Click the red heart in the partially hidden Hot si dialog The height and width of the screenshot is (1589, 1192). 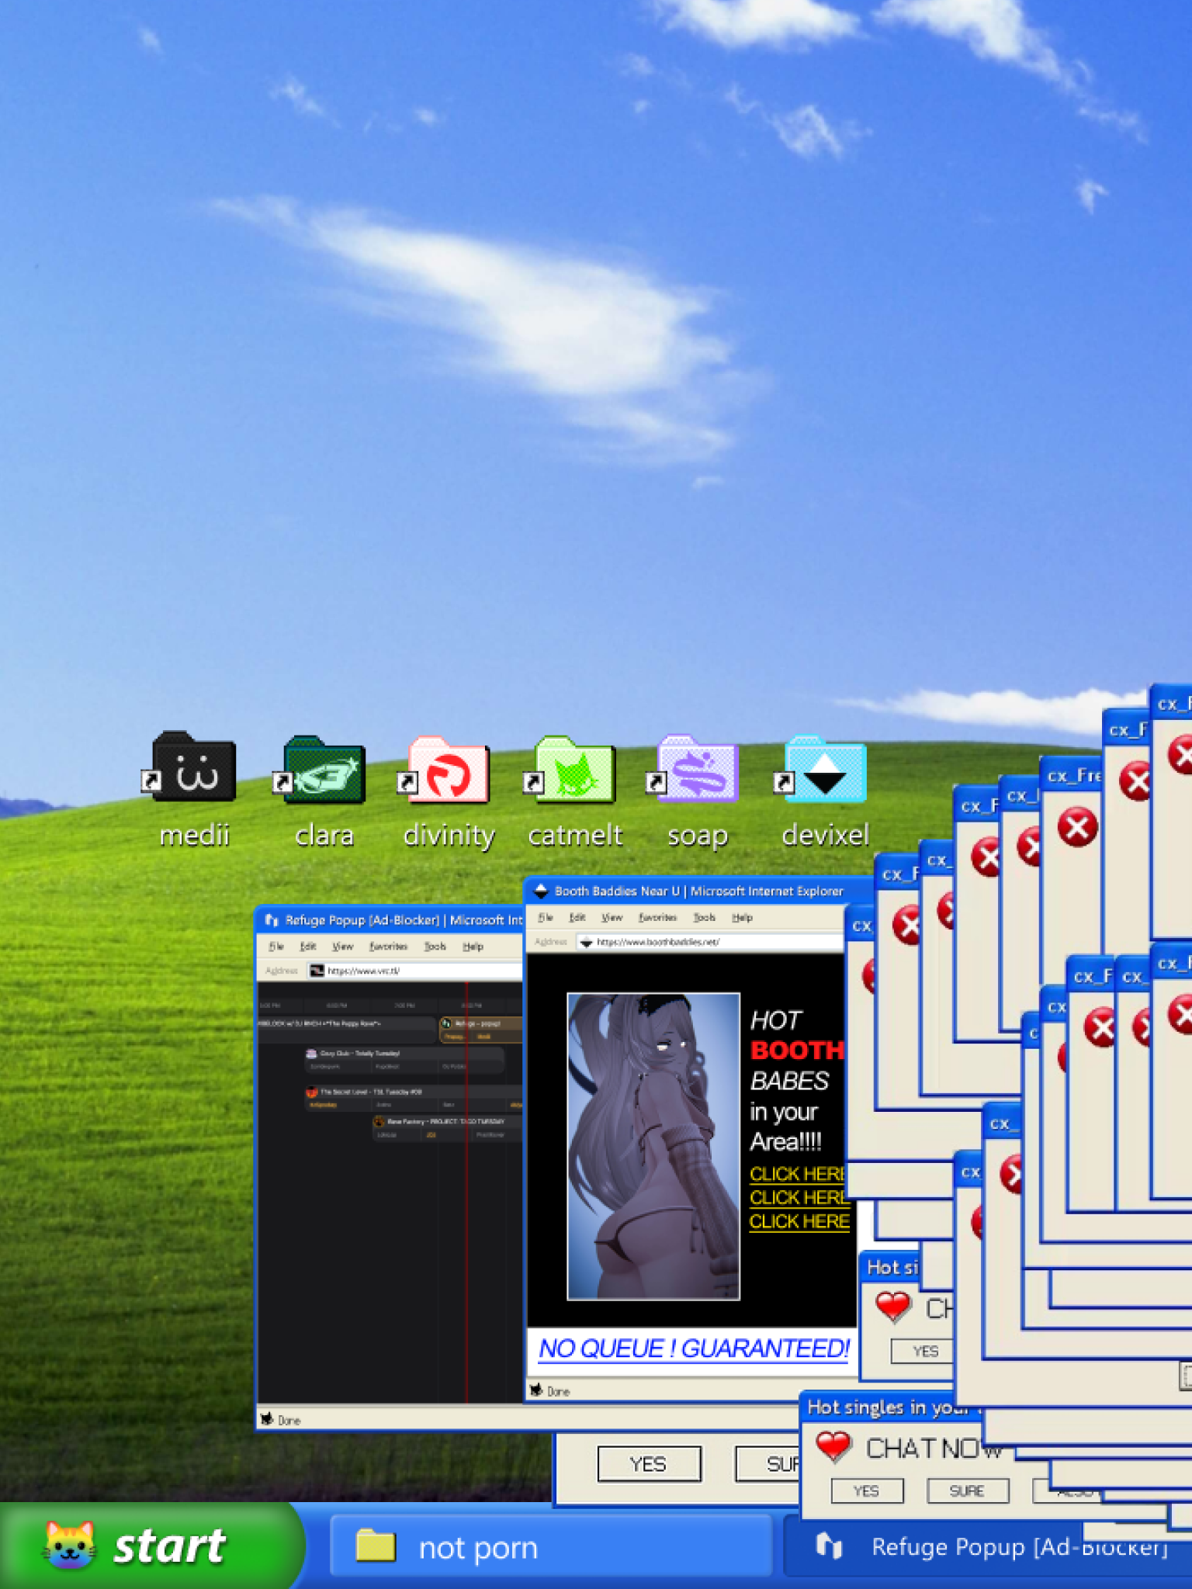tap(892, 1307)
